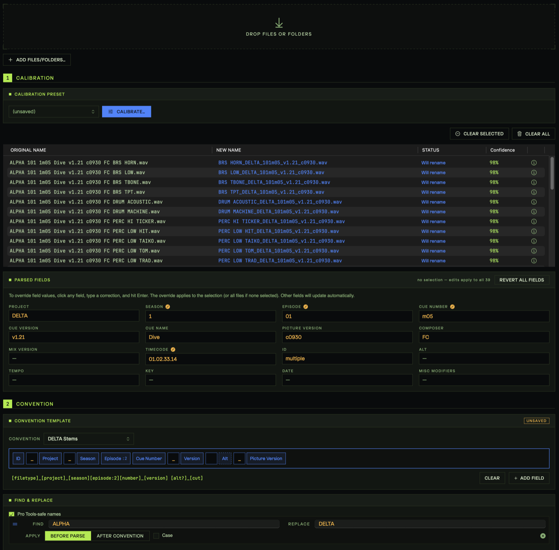
Task: Edit the Project field containing DELTA
Action: tap(74, 316)
